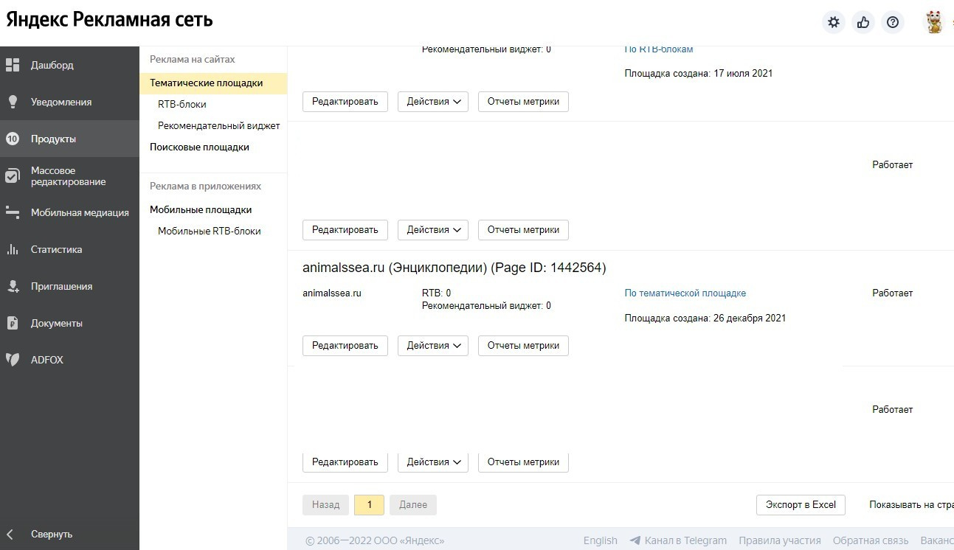
Task: Click the Telegram paper plane icon in the footer
Action: coord(635,540)
